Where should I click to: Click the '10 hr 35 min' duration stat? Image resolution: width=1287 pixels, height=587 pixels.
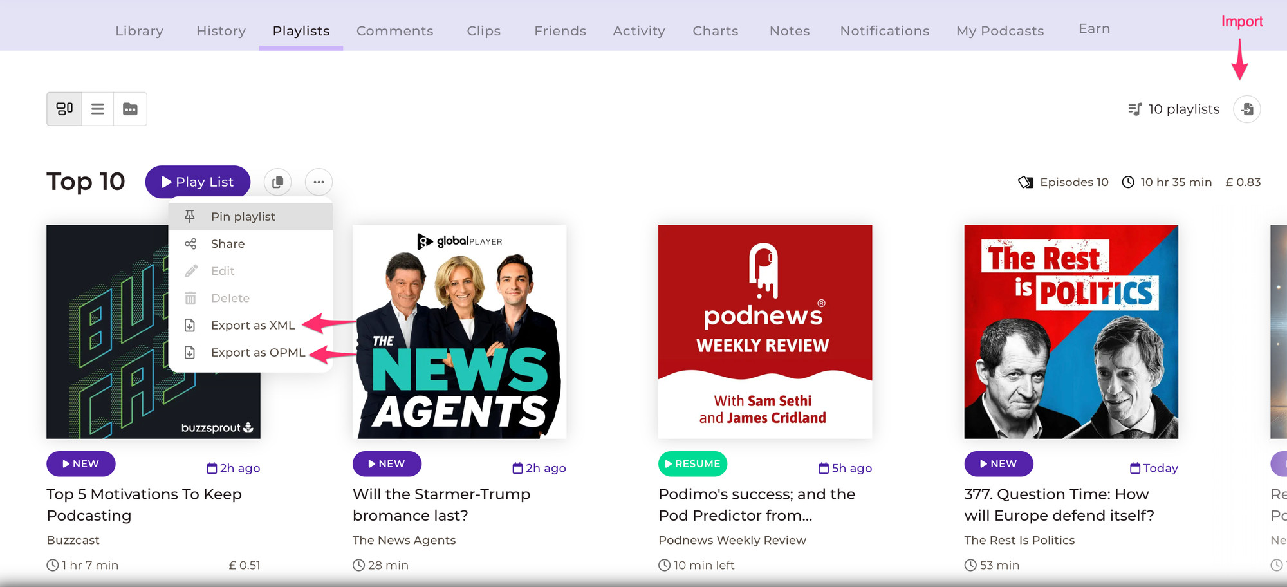click(1167, 182)
